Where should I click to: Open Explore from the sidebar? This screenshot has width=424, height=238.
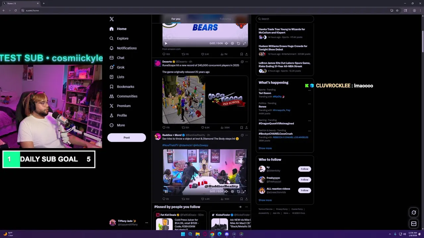[119, 38]
